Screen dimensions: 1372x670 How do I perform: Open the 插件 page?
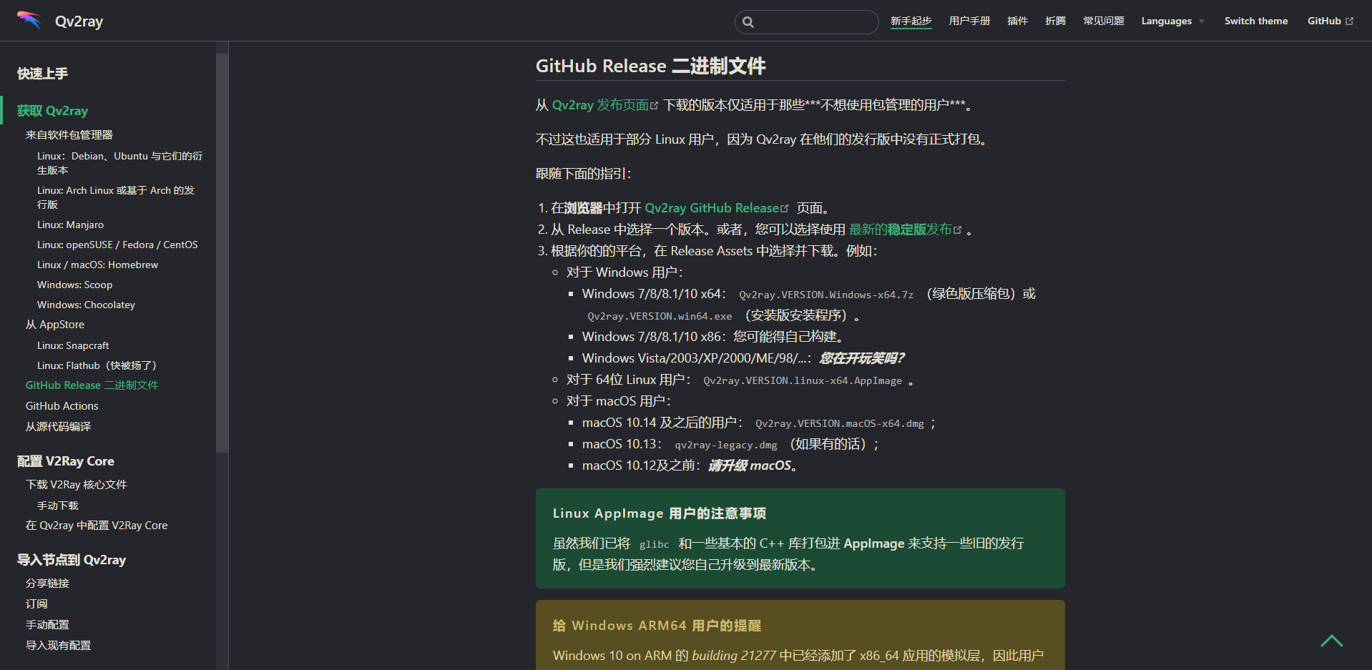coord(1017,21)
